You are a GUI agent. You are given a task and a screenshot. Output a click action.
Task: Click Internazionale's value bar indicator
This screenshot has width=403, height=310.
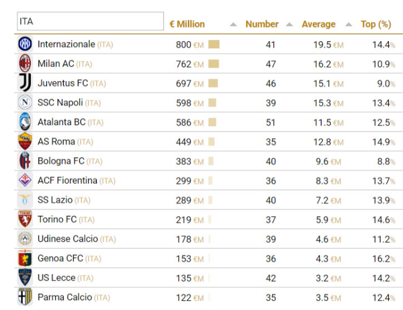pos(214,44)
